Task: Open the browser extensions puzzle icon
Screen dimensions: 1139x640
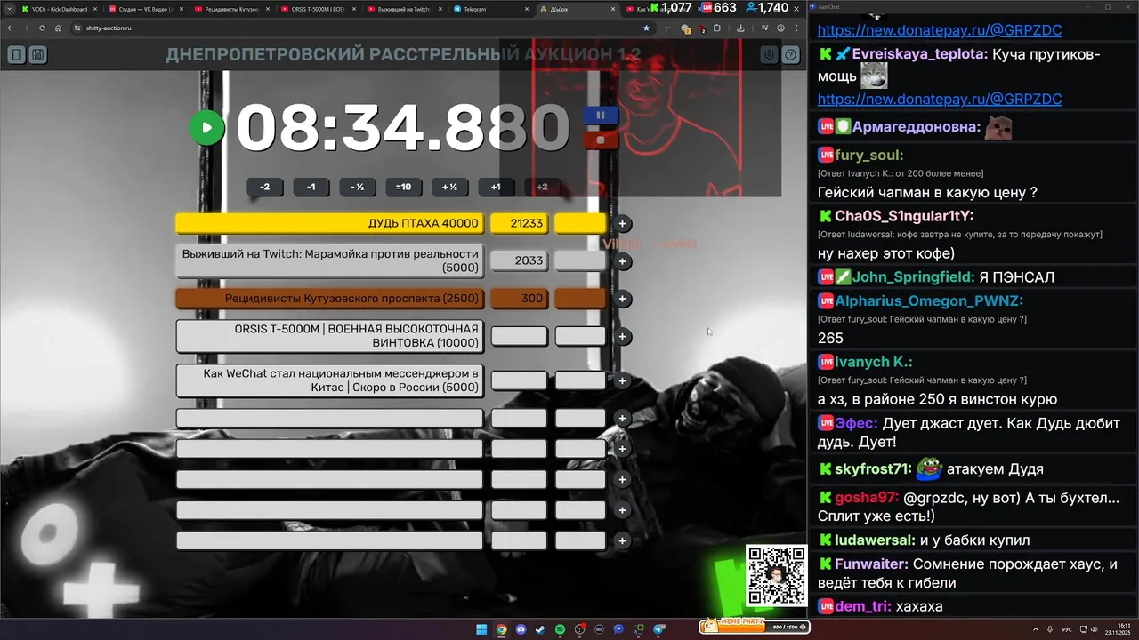Action: tap(717, 28)
